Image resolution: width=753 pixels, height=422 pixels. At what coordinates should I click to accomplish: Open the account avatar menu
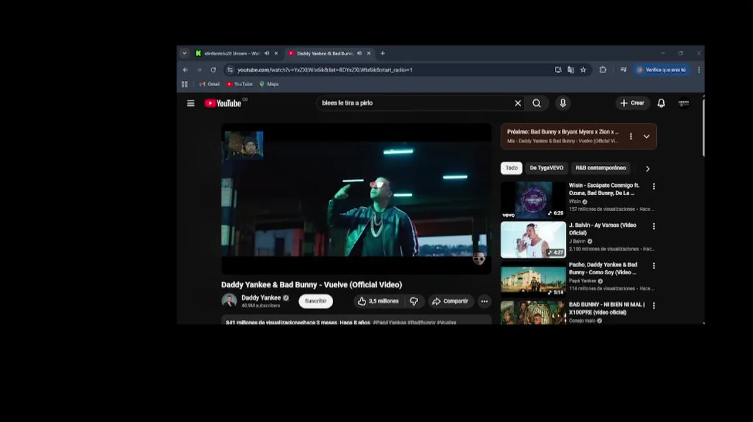[684, 103]
